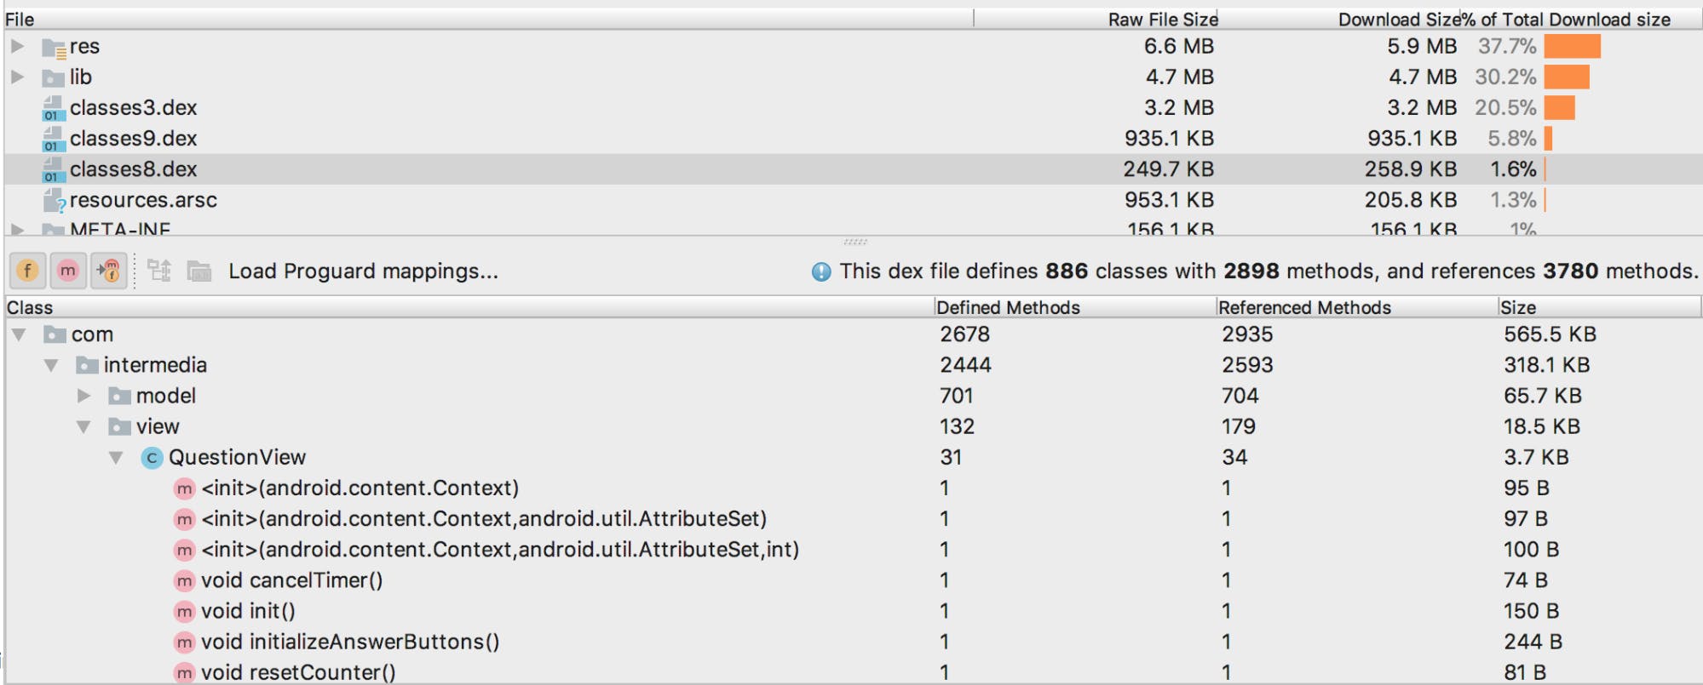Click orange size bar for res
The height and width of the screenshot is (685, 1703).
1572,46
